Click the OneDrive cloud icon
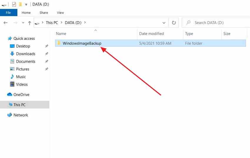Viewport: 250px width, 158px height. (x=10, y=94)
